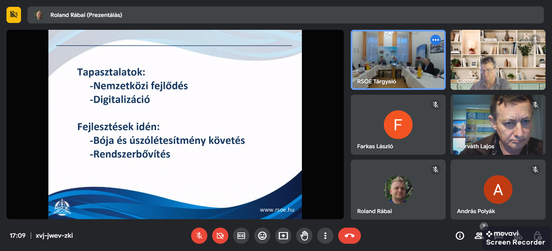Viewport: 552px width, 251px height.
Task: Click the Farkas László participant tile
Action: 398,124
